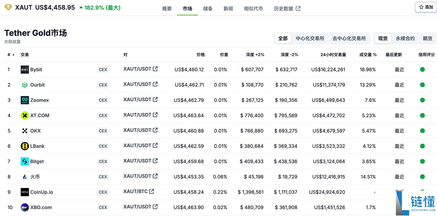This screenshot has width=437, height=216.
Task: Filter by 去中心化交易所
Action: [x=349, y=38]
